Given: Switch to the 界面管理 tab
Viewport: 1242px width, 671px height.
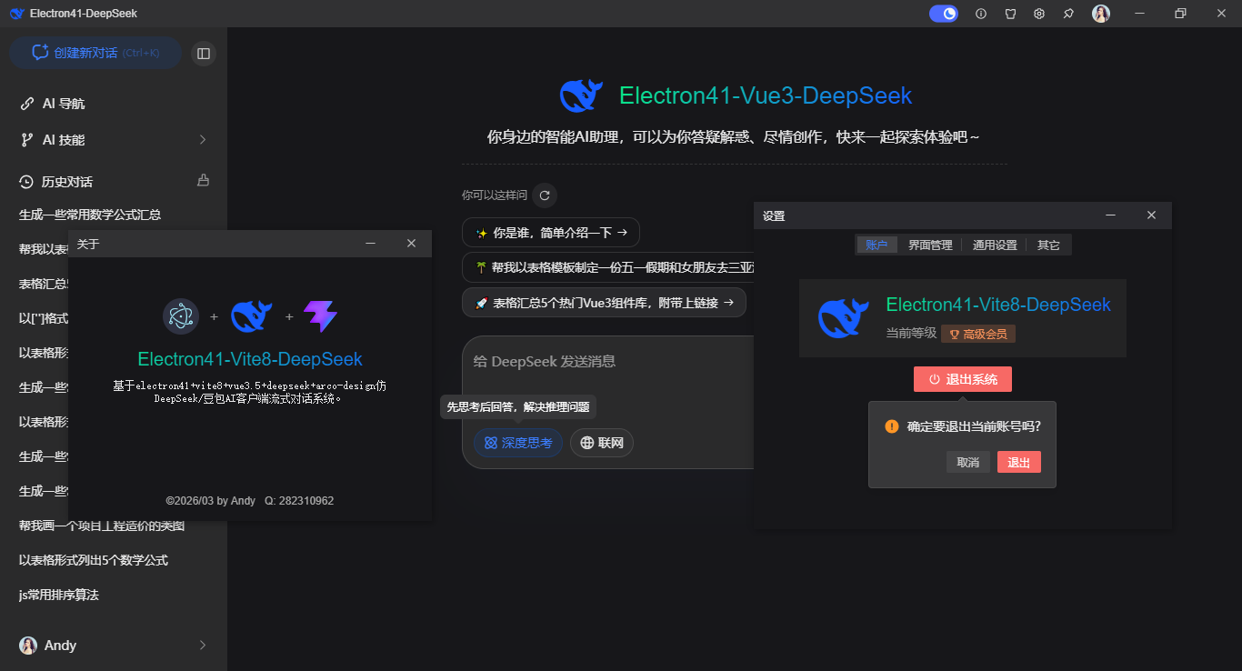Looking at the screenshot, I should [x=930, y=244].
